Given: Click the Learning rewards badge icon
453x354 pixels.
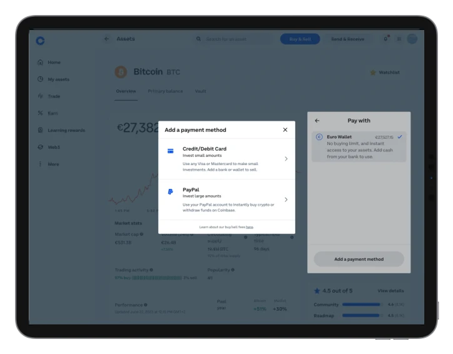Looking at the screenshot, I should 40,130.
